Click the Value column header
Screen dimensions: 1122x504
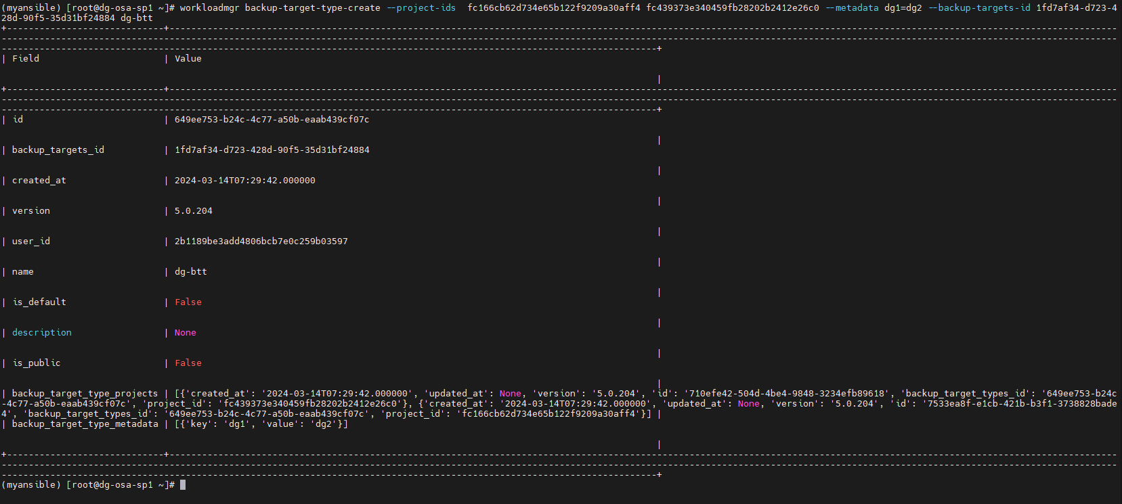[188, 59]
